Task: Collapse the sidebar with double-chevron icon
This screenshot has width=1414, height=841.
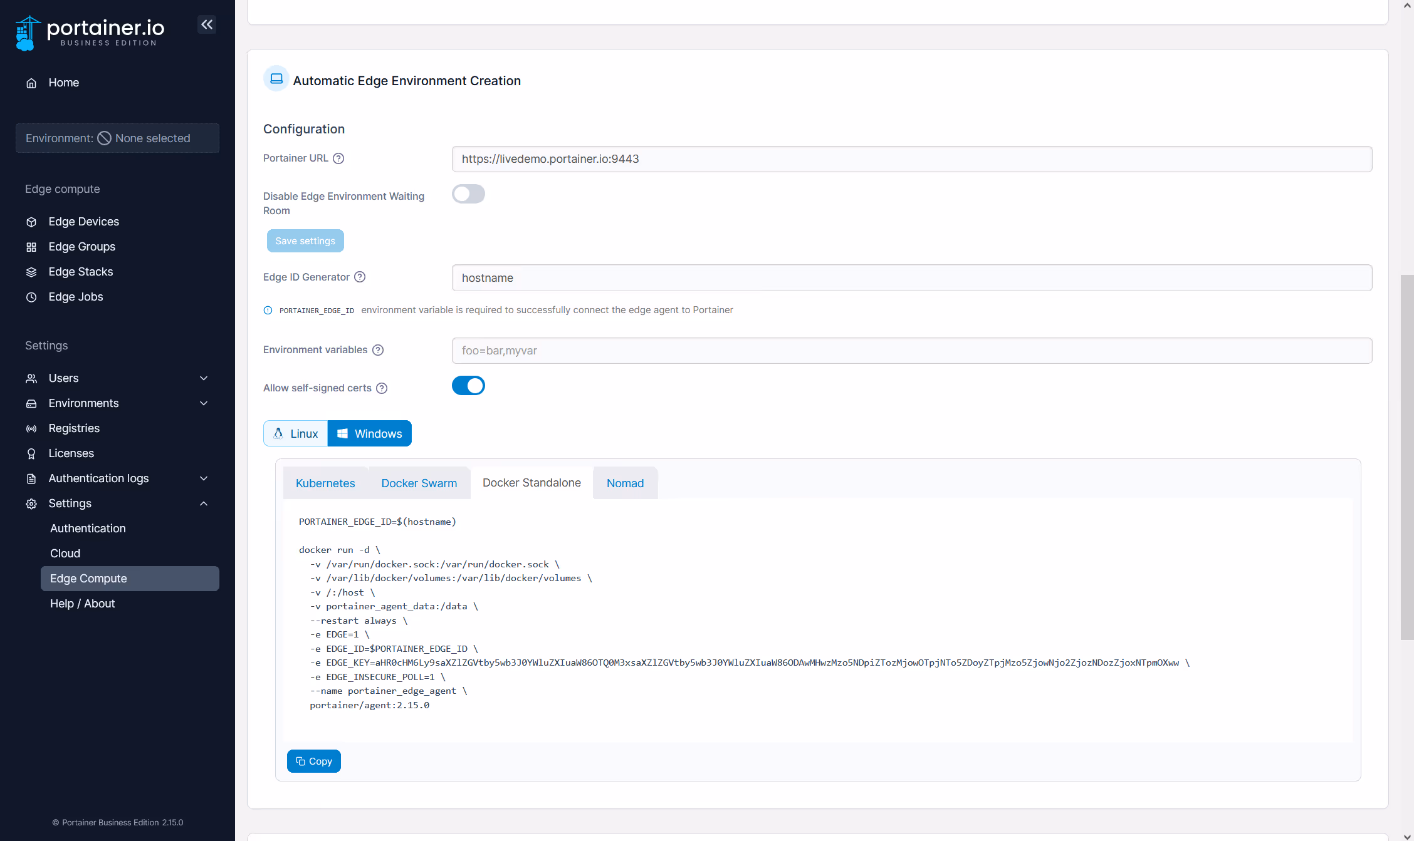Action: click(207, 24)
